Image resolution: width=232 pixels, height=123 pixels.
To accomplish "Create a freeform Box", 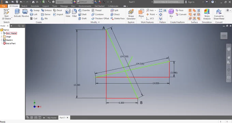I will click(x=171, y=13).
